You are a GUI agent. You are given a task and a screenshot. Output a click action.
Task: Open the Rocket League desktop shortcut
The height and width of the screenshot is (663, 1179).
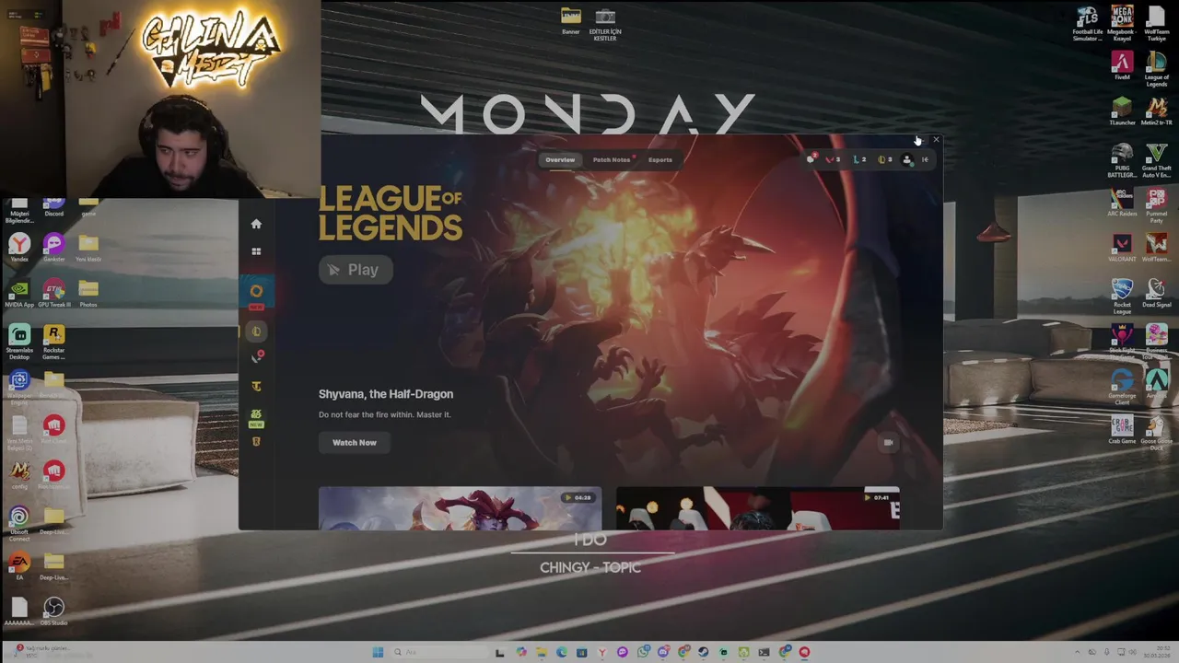point(1122,295)
